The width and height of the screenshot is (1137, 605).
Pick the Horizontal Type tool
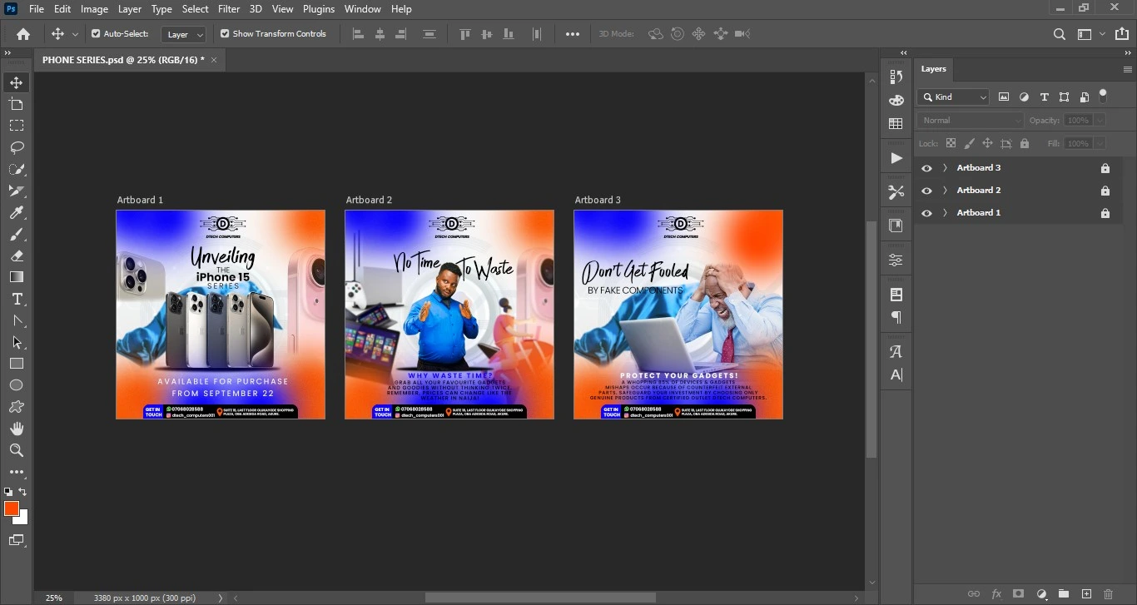click(x=17, y=299)
